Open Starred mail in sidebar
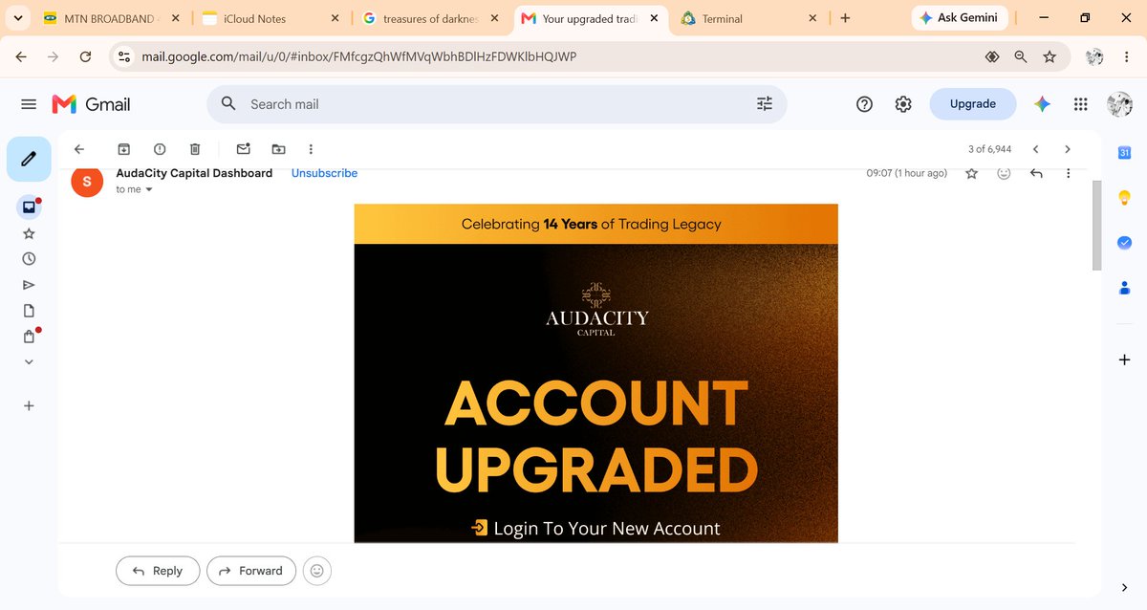 pos(29,233)
